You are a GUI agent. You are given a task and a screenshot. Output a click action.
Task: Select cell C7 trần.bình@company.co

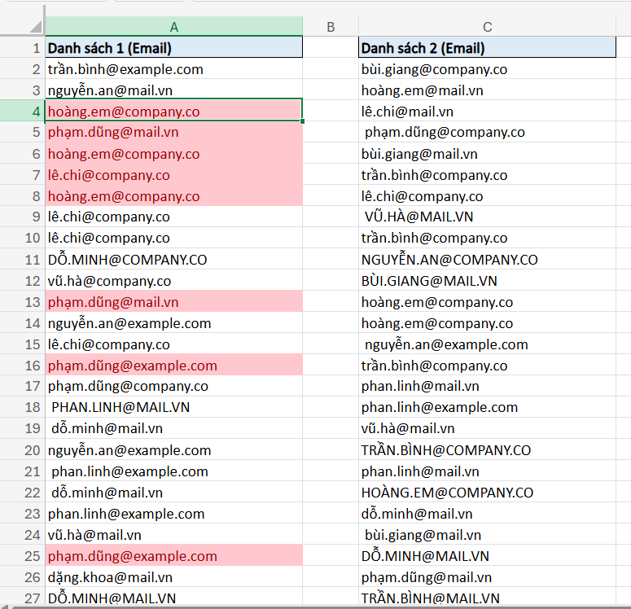(487, 175)
